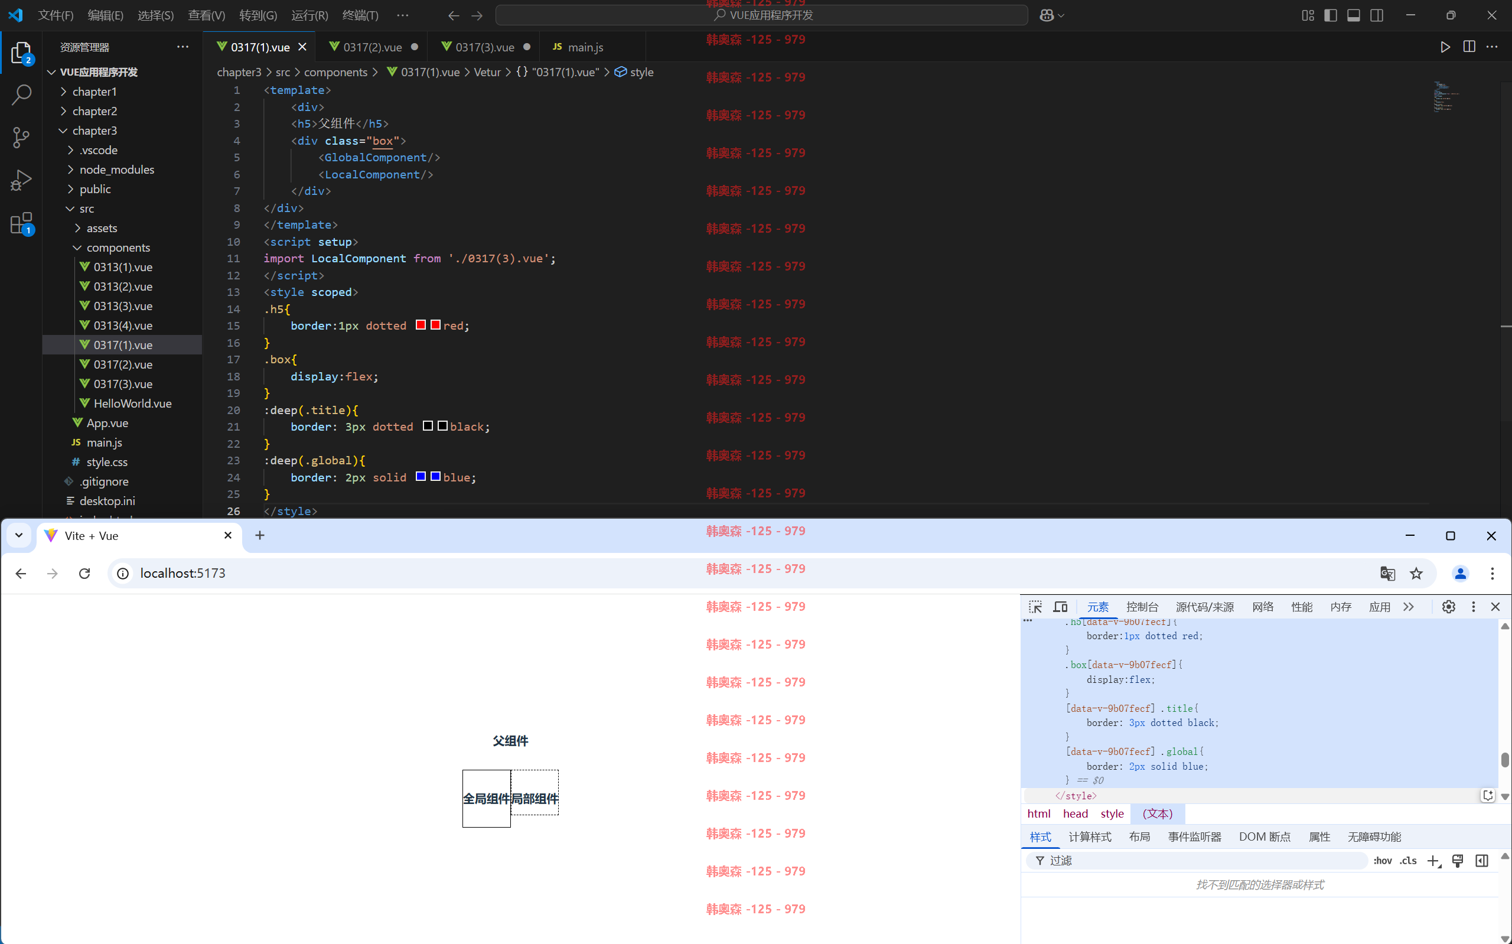Customize layout icon in VS Code title bar

point(1308,15)
